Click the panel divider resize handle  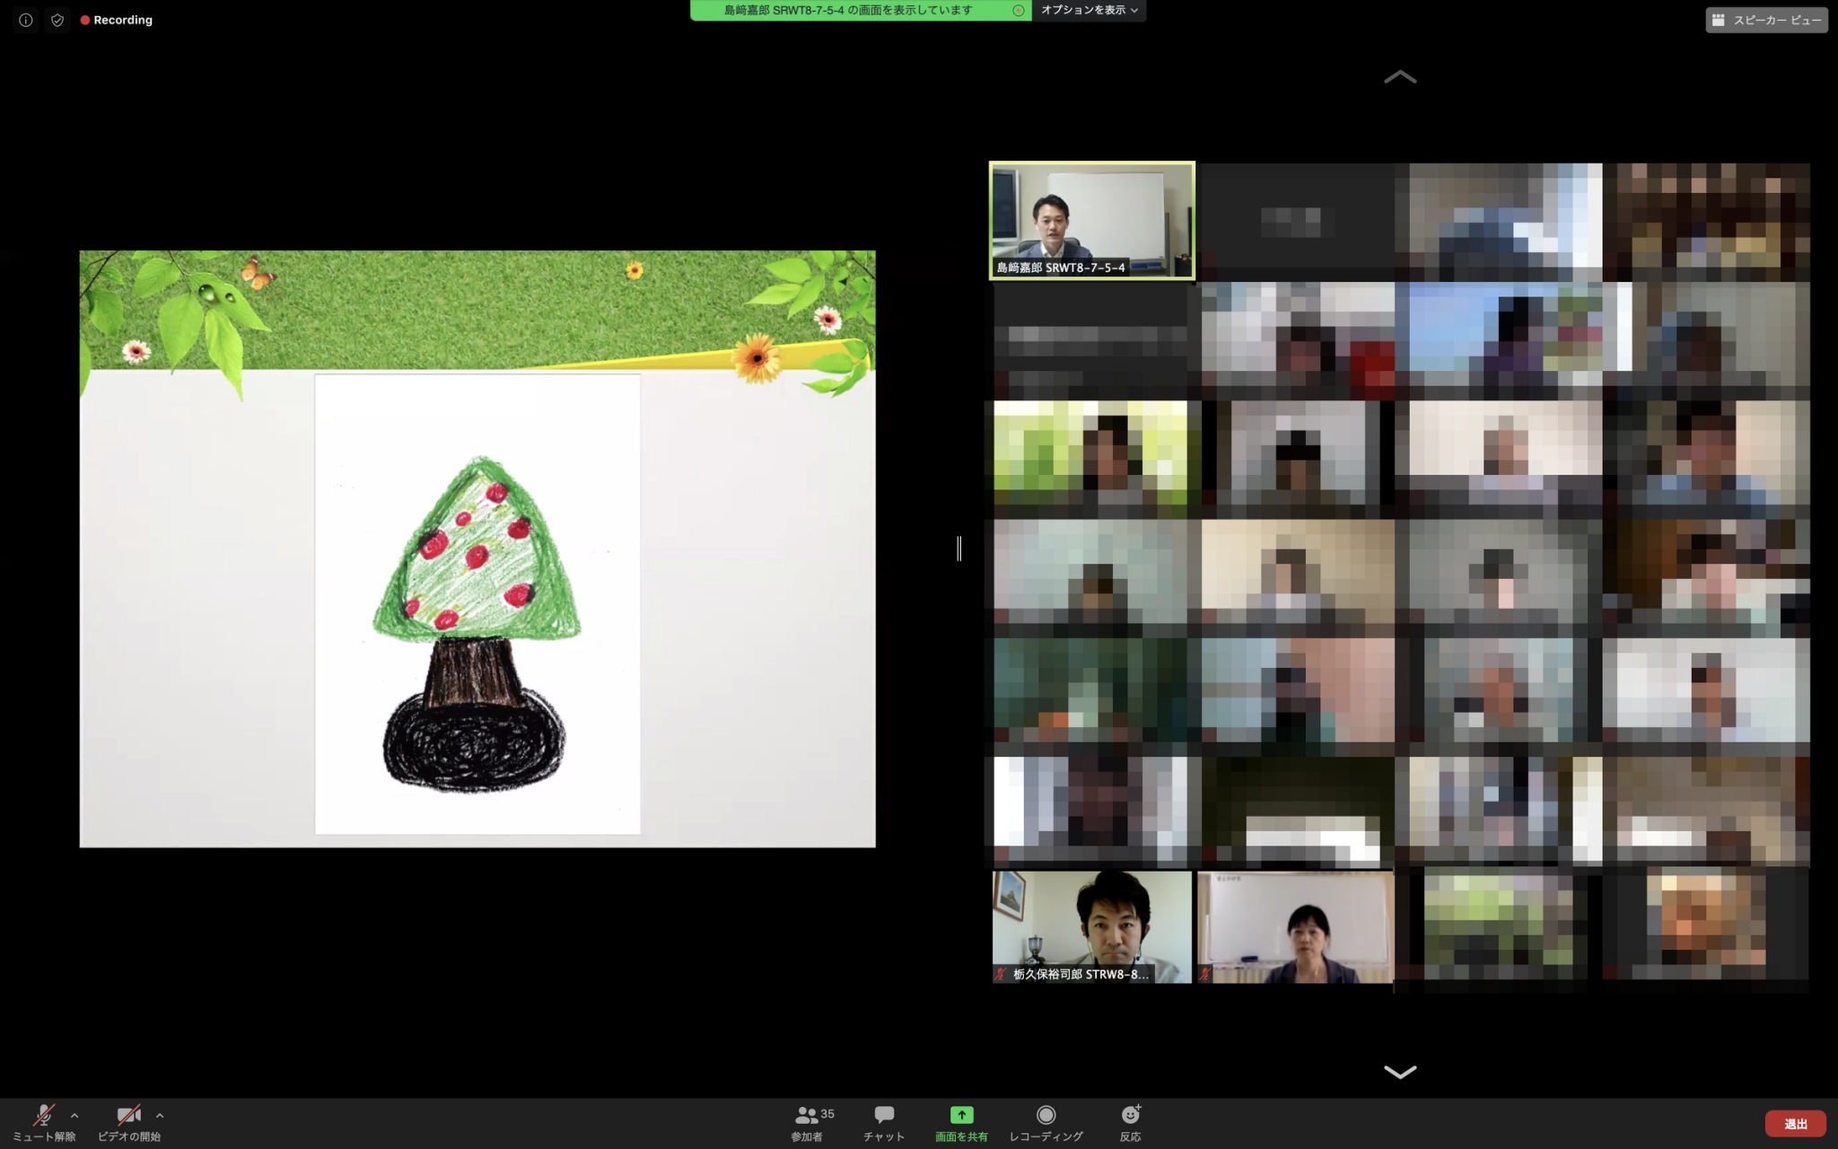tap(959, 548)
